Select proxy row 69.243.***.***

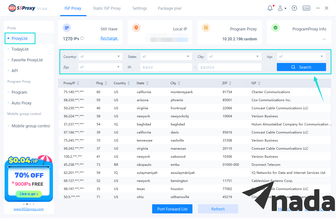coord(195,149)
